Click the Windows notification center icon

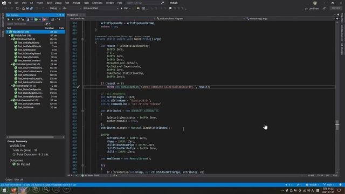339,190
